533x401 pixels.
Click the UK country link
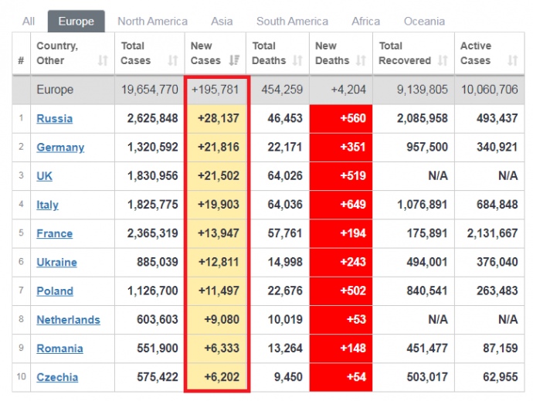pos(45,175)
